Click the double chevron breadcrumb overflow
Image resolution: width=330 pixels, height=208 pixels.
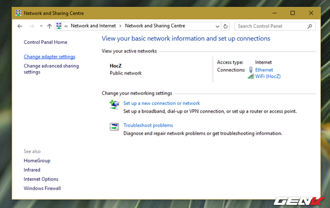point(66,26)
